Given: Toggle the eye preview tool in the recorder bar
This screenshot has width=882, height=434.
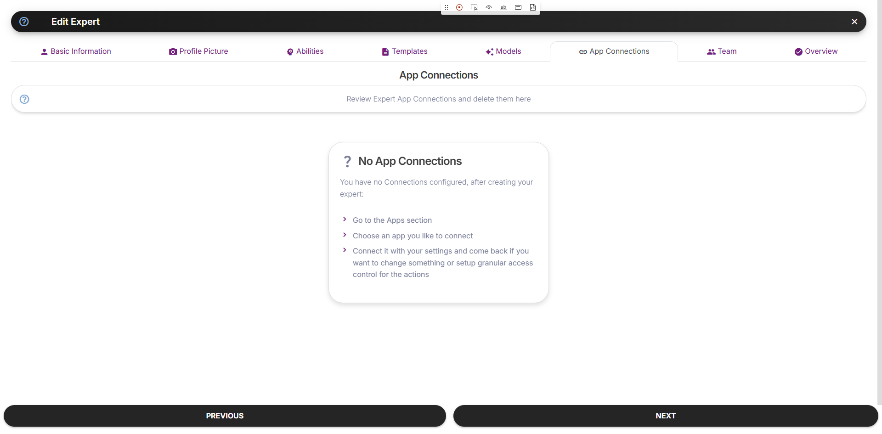Looking at the screenshot, I should click(x=489, y=7).
